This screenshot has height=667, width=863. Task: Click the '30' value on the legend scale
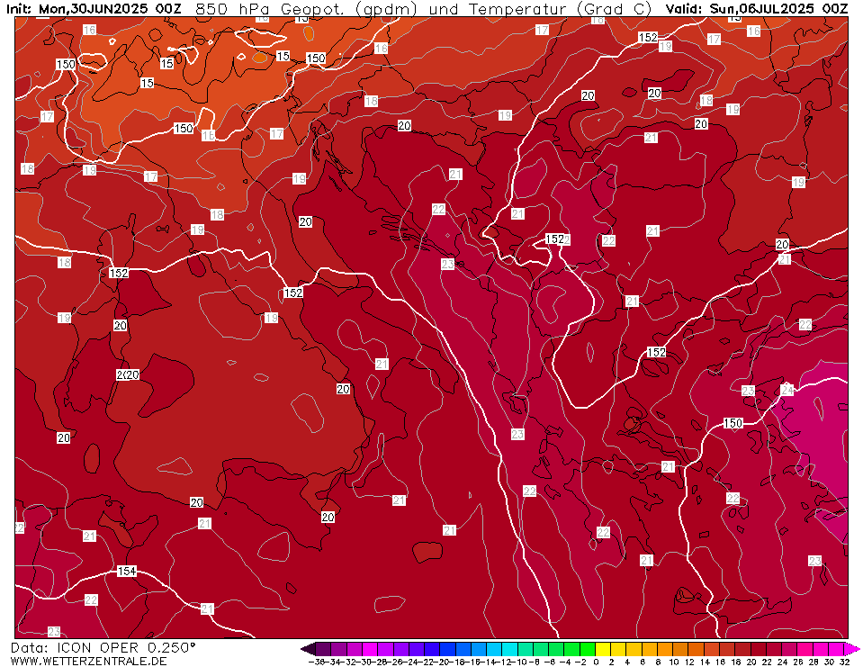tap(830, 662)
